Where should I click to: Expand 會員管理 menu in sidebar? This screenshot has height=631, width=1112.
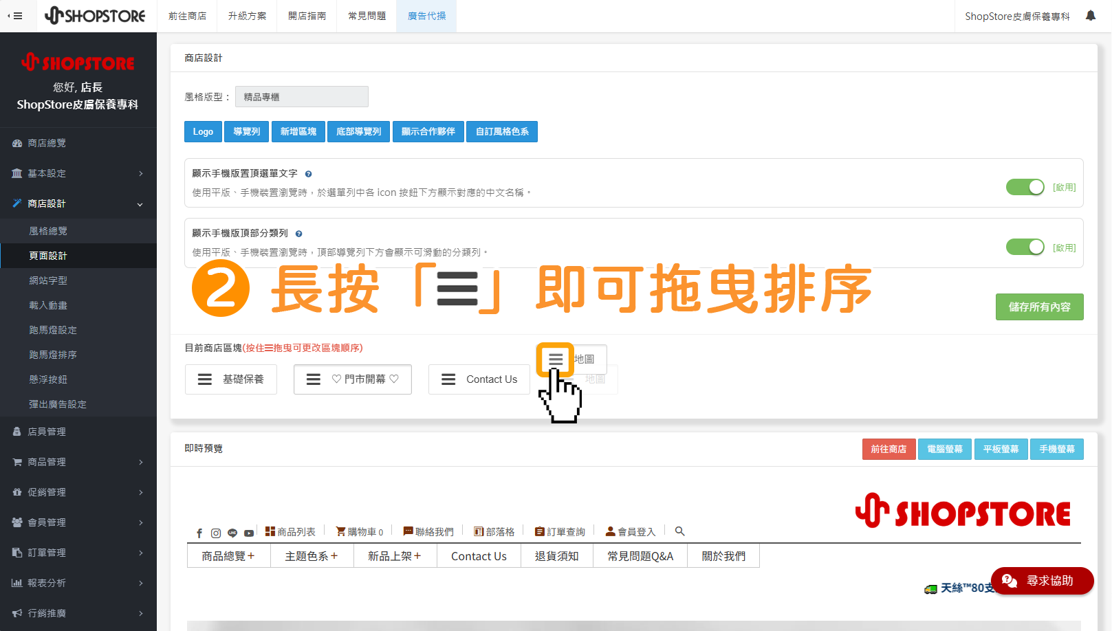point(78,522)
